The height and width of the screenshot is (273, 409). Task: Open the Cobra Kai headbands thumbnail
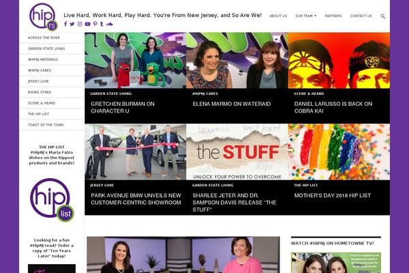coord(339,60)
